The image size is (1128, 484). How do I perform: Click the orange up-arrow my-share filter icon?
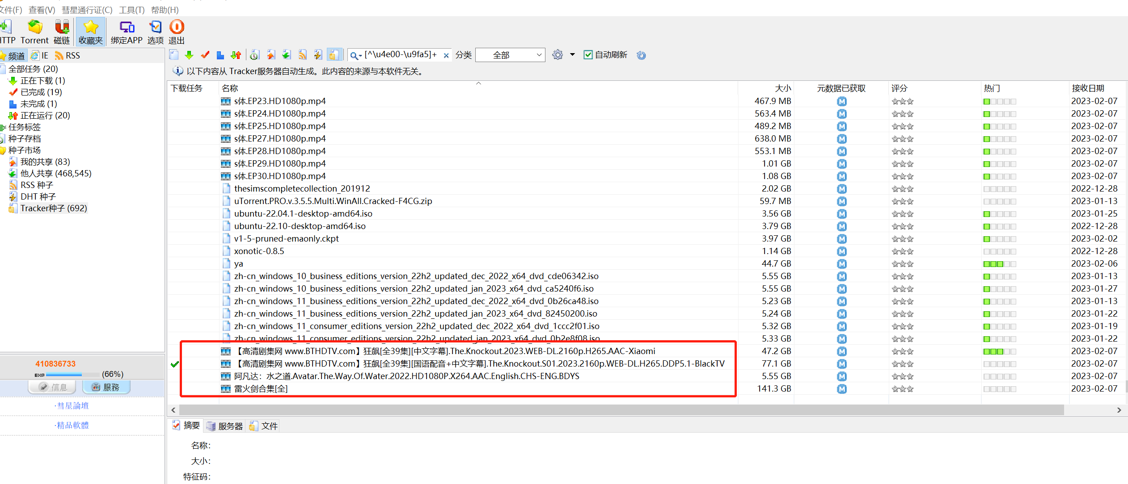click(270, 55)
